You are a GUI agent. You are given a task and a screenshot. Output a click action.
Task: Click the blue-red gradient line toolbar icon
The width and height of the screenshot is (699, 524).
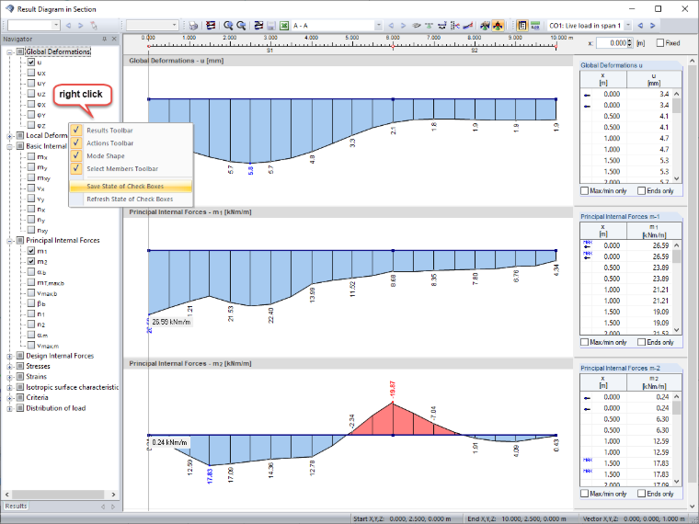click(467, 26)
